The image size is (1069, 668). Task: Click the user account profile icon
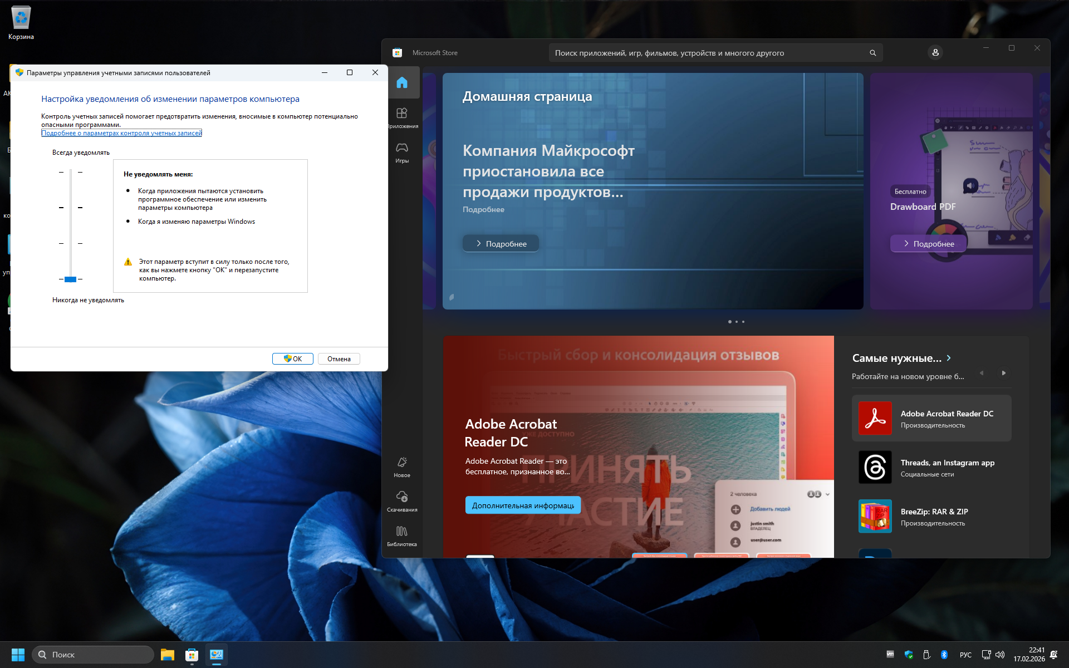click(x=935, y=52)
